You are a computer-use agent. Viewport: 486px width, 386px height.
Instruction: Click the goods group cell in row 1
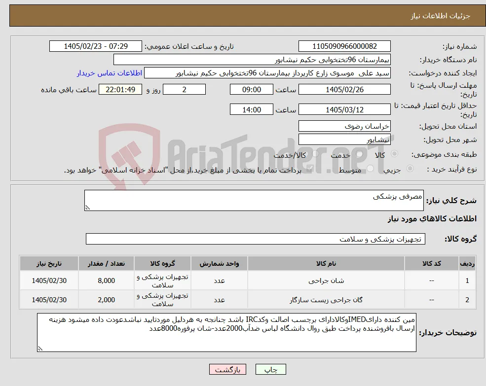pyautogui.click(x=162, y=281)
